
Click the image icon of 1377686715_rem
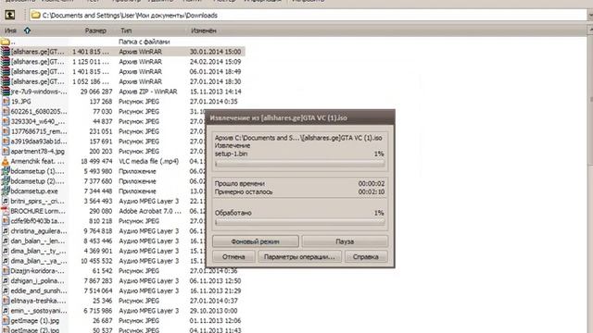tap(6, 131)
